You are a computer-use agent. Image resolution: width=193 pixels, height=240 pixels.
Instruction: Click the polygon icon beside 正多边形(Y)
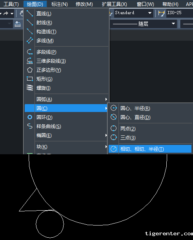[x=29, y=70]
